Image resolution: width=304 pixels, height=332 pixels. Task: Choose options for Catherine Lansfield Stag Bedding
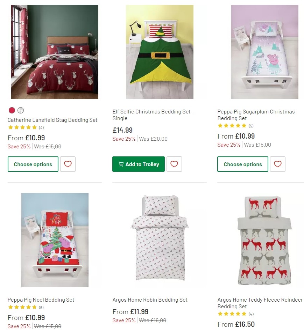point(33,164)
